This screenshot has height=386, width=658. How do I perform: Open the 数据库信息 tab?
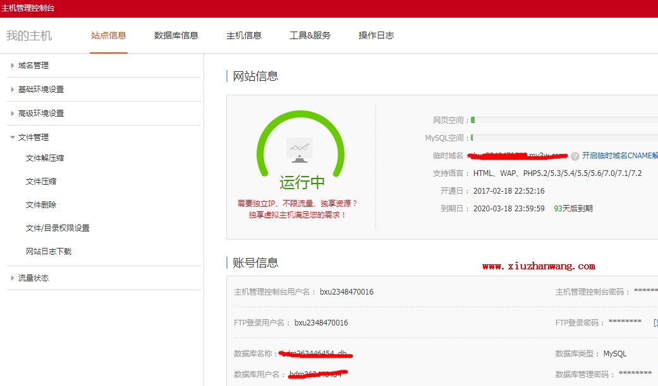176,35
